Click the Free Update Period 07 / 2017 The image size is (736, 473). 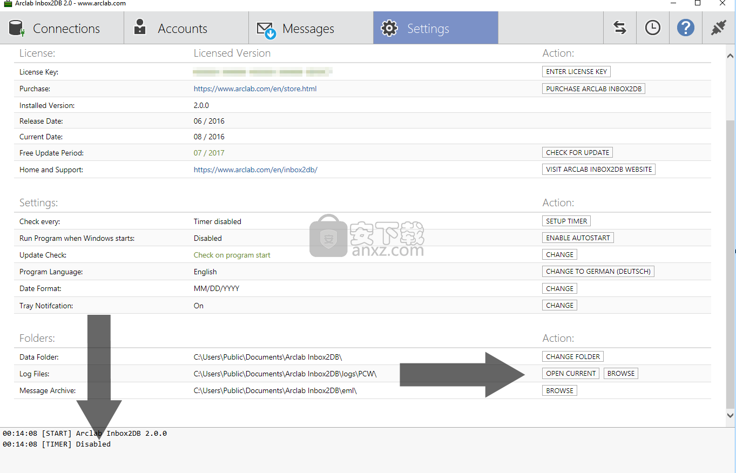point(209,153)
